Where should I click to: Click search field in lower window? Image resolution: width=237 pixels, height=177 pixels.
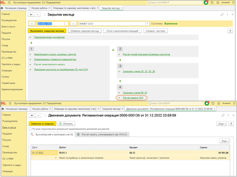[175, 103]
